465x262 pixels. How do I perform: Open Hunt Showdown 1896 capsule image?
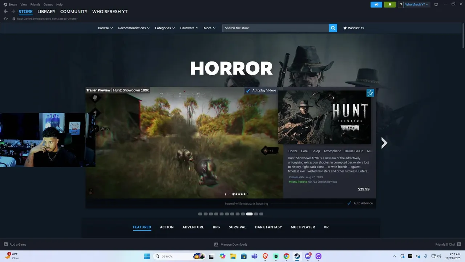(x=325, y=117)
